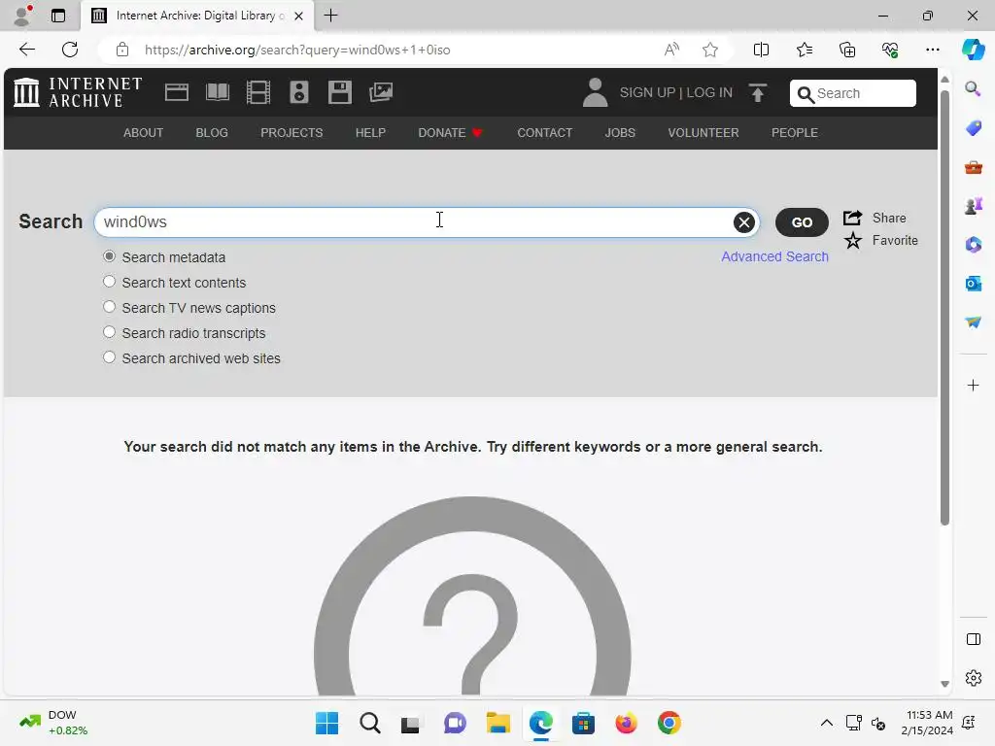Open a new browser tab

330,16
